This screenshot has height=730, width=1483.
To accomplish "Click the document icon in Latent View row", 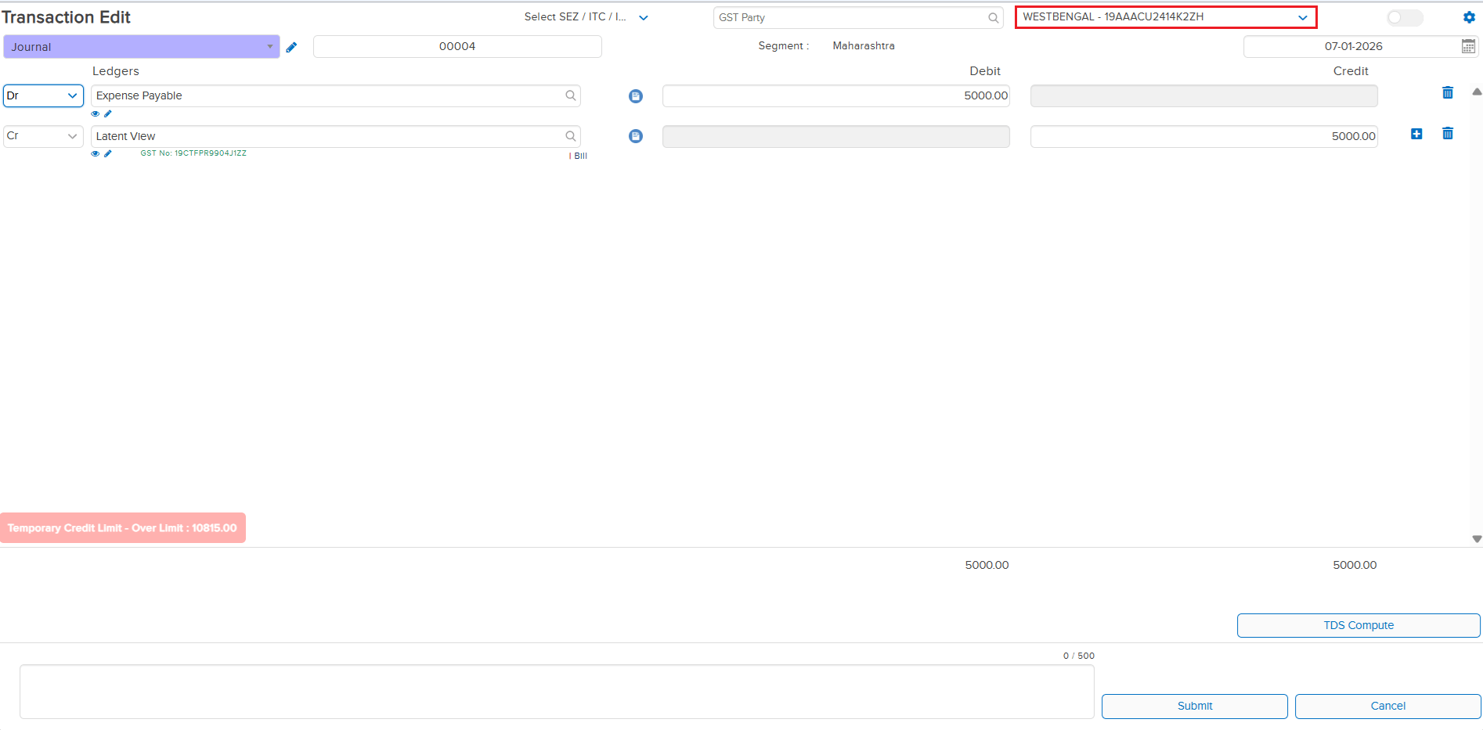I will [636, 136].
